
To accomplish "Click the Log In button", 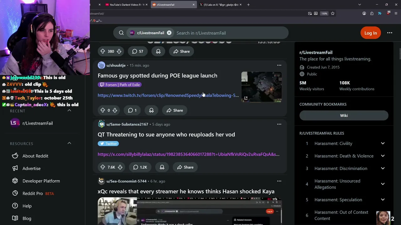I will tap(371, 33).
